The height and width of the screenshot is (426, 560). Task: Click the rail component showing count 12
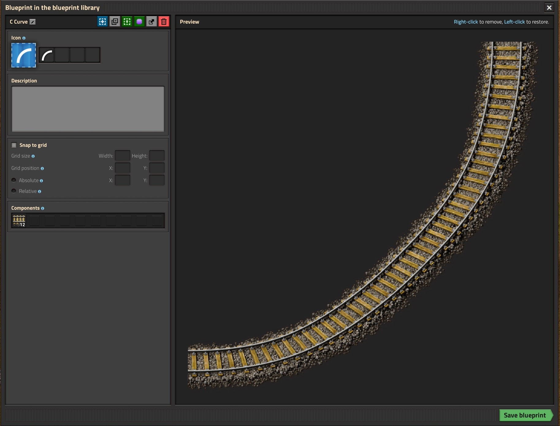(19, 221)
